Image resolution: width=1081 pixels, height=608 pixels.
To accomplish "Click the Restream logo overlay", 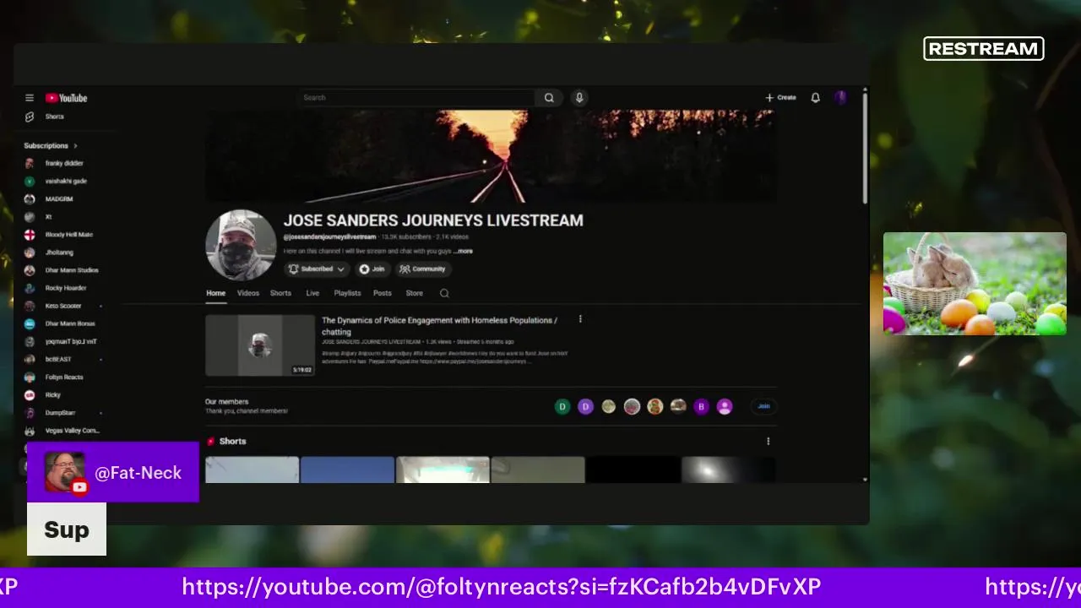I will [984, 49].
